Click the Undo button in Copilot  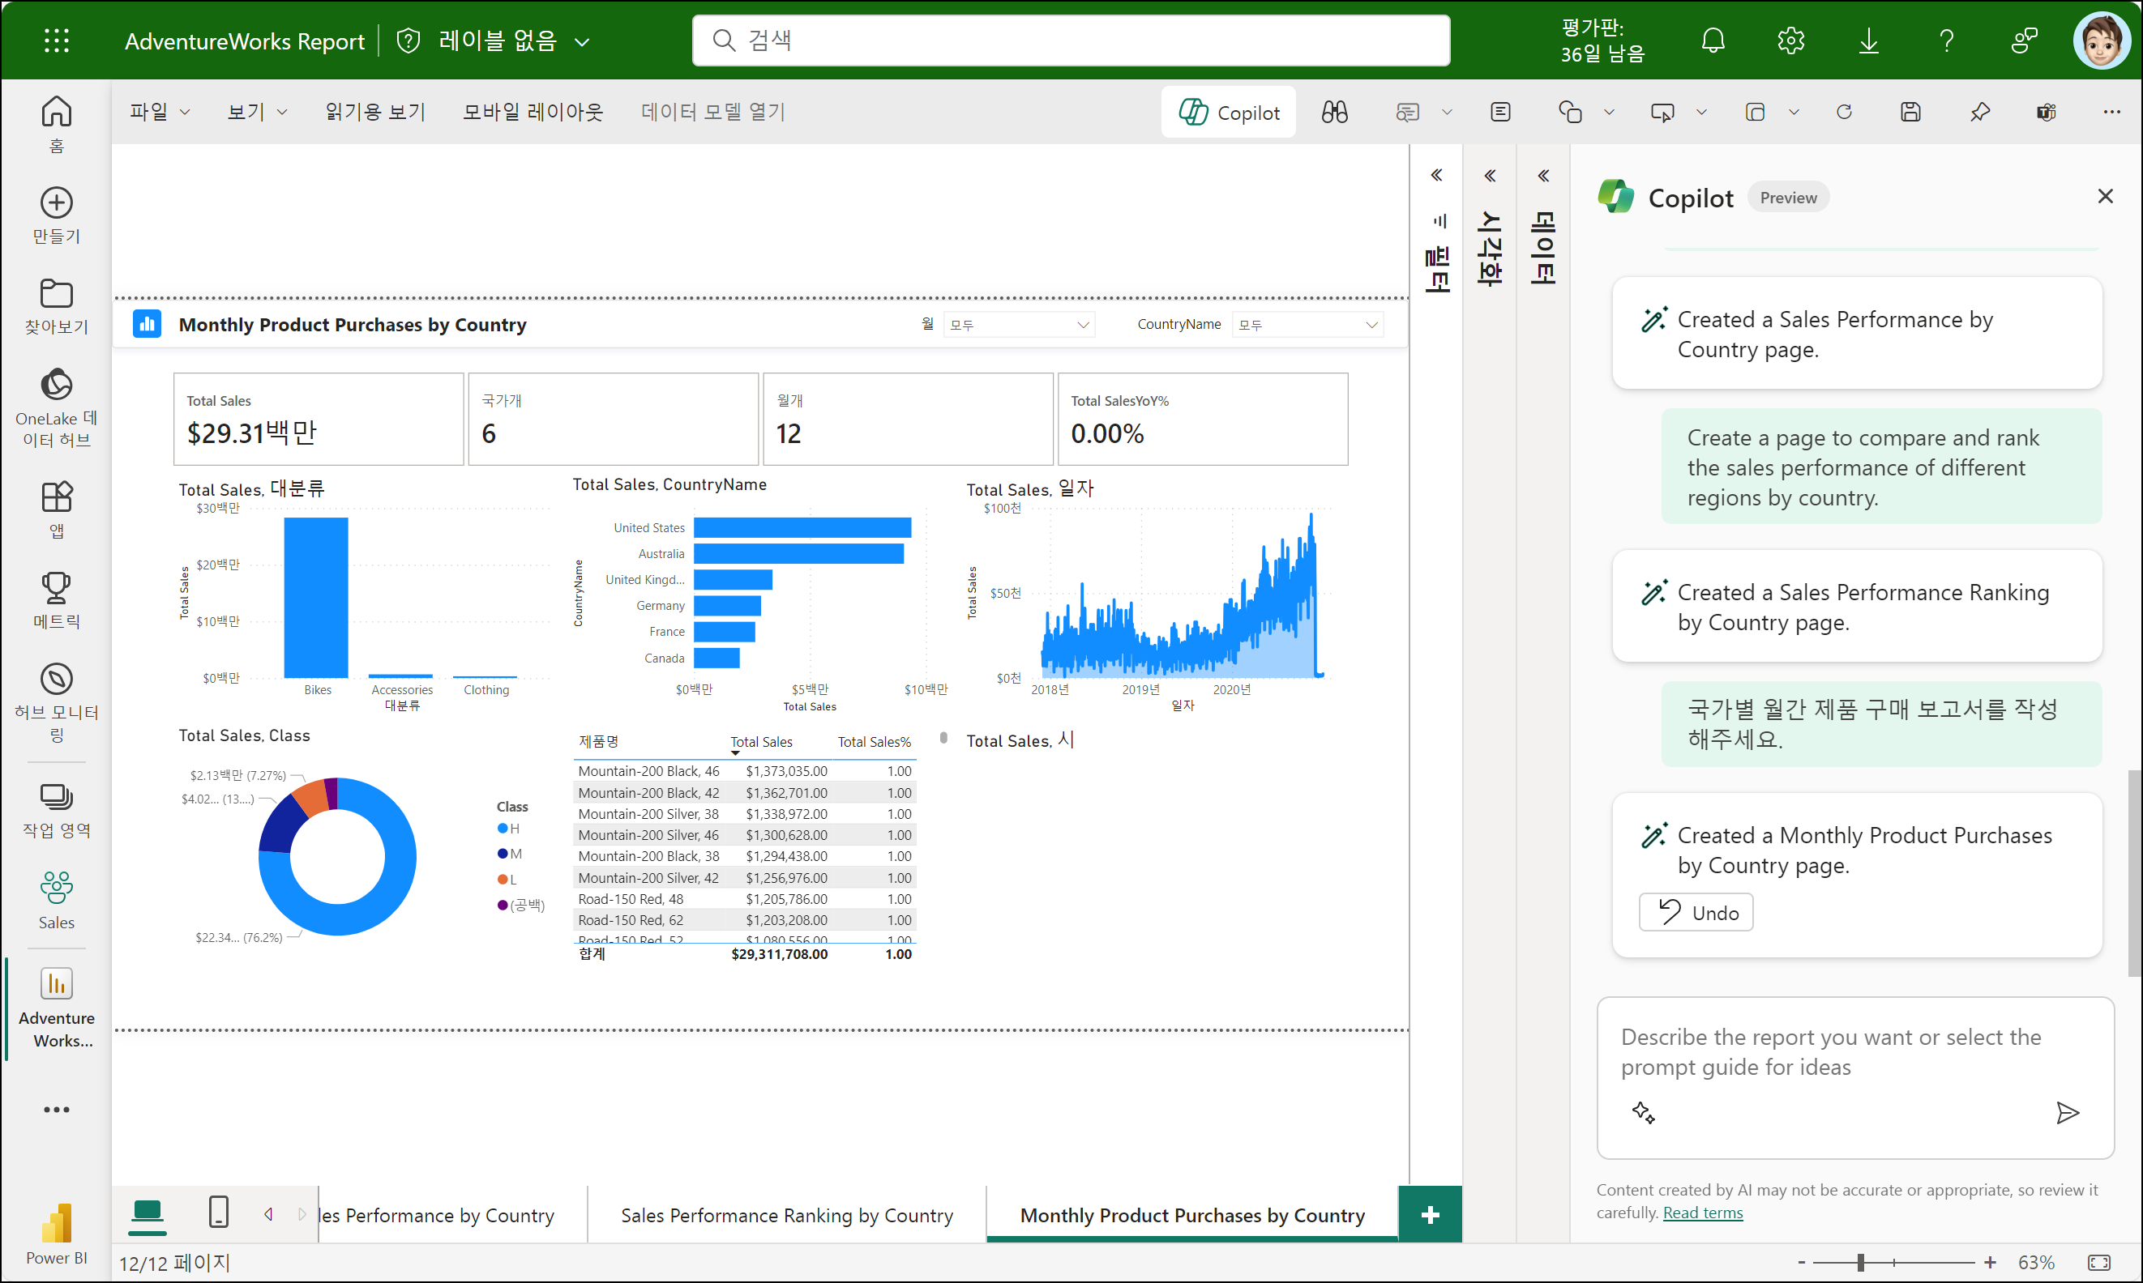click(1696, 912)
